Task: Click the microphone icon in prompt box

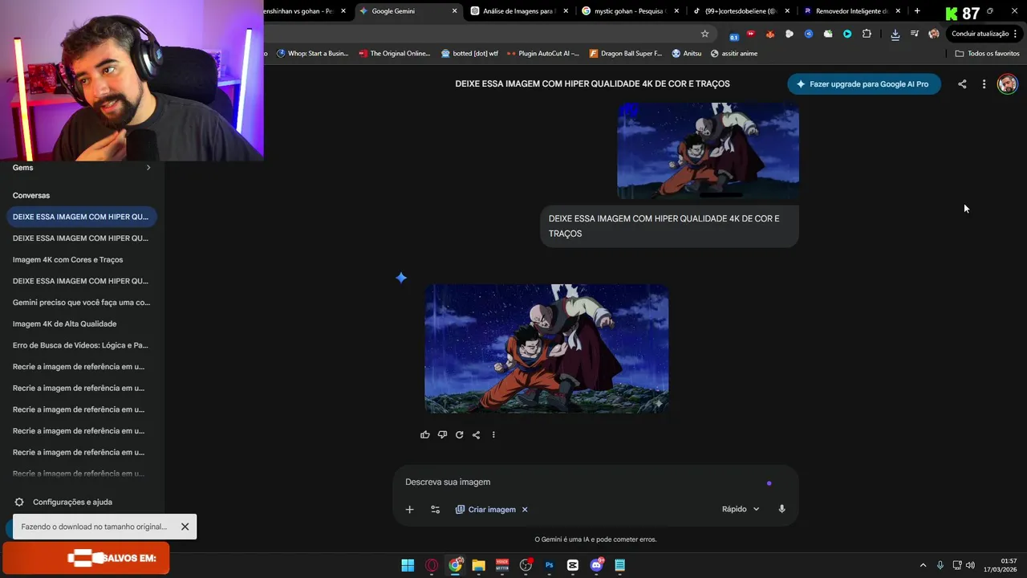Action: pyautogui.click(x=781, y=509)
